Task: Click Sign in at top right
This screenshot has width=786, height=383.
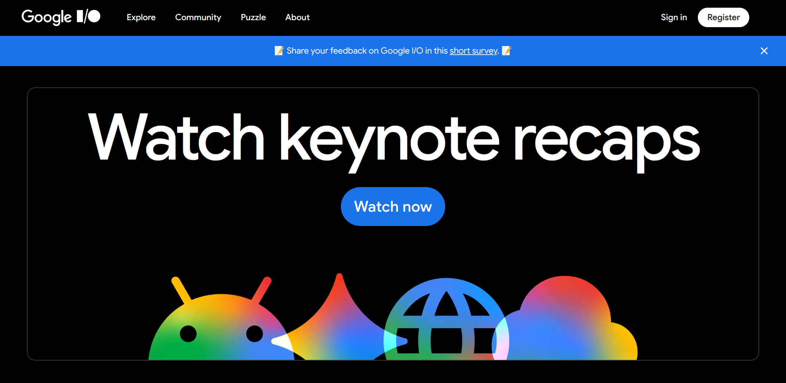Action: pyautogui.click(x=674, y=17)
